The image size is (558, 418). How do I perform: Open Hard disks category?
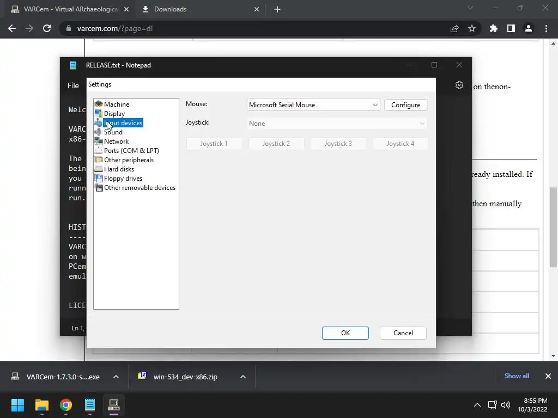coord(119,169)
